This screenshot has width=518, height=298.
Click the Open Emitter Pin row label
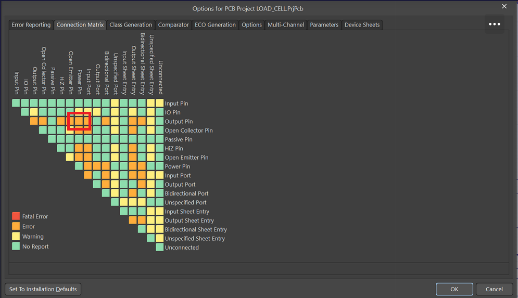pyautogui.click(x=187, y=158)
